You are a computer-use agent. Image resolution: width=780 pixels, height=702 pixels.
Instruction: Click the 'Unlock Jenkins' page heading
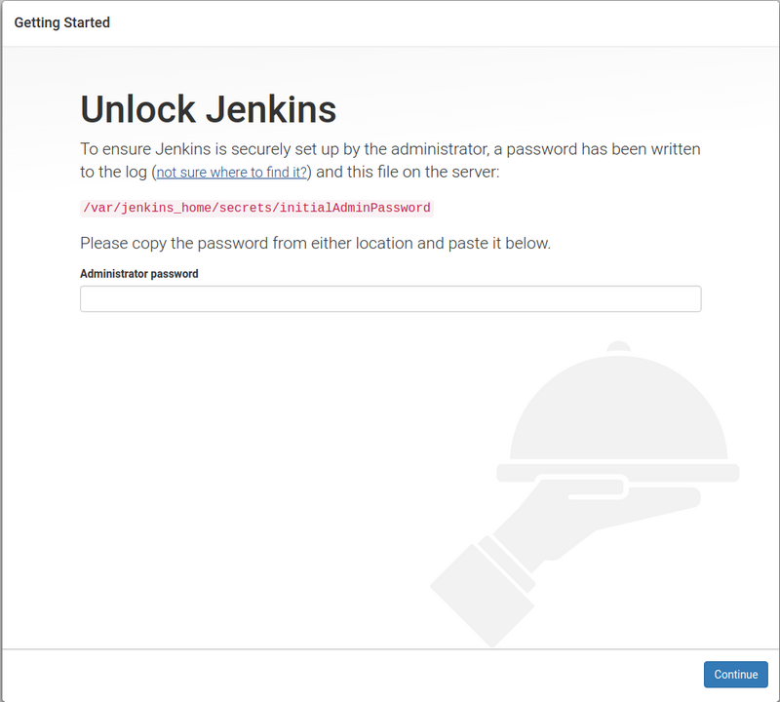click(208, 108)
